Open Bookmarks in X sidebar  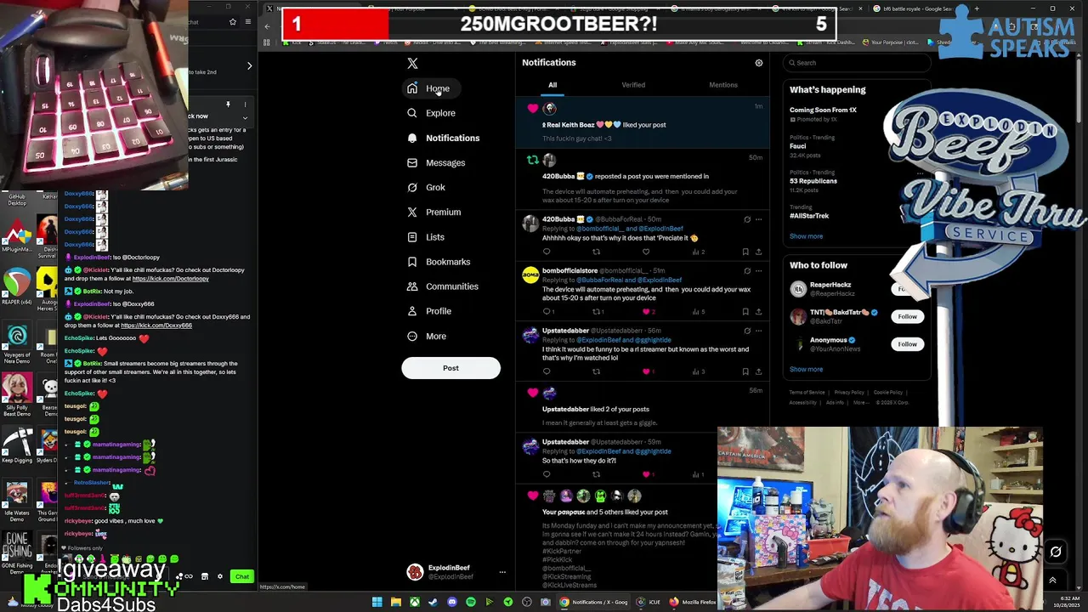(x=438, y=262)
